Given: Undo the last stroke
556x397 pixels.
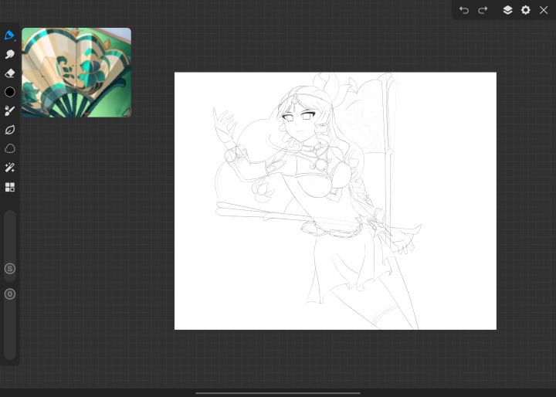Looking at the screenshot, I should 464,10.
